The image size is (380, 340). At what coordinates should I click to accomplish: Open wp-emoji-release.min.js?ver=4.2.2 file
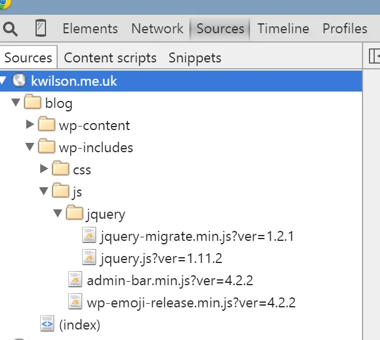(191, 303)
